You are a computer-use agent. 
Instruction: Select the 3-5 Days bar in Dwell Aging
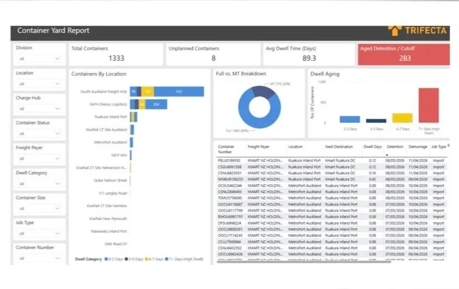point(376,121)
